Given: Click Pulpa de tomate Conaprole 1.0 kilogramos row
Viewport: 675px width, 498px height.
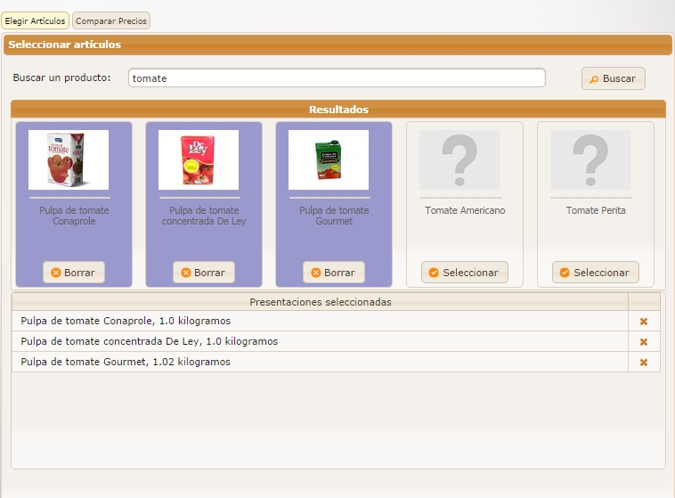Looking at the screenshot, I should [126, 321].
